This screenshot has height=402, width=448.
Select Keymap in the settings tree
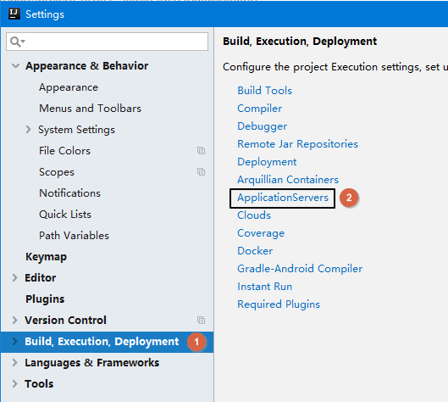click(x=46, y=257)
